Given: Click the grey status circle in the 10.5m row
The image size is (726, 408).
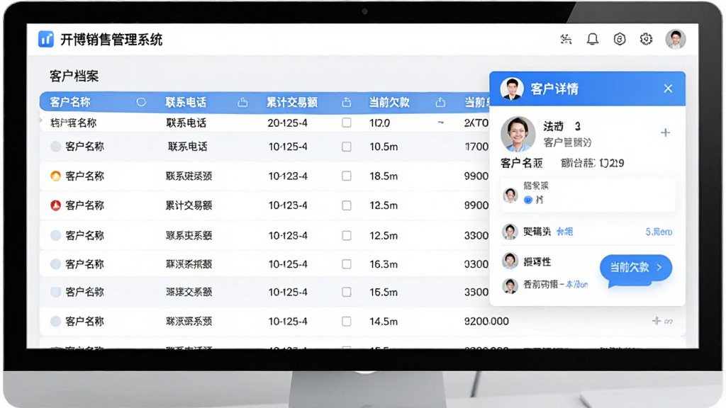Looking at the screenshot, I should [x=55, y=147].
